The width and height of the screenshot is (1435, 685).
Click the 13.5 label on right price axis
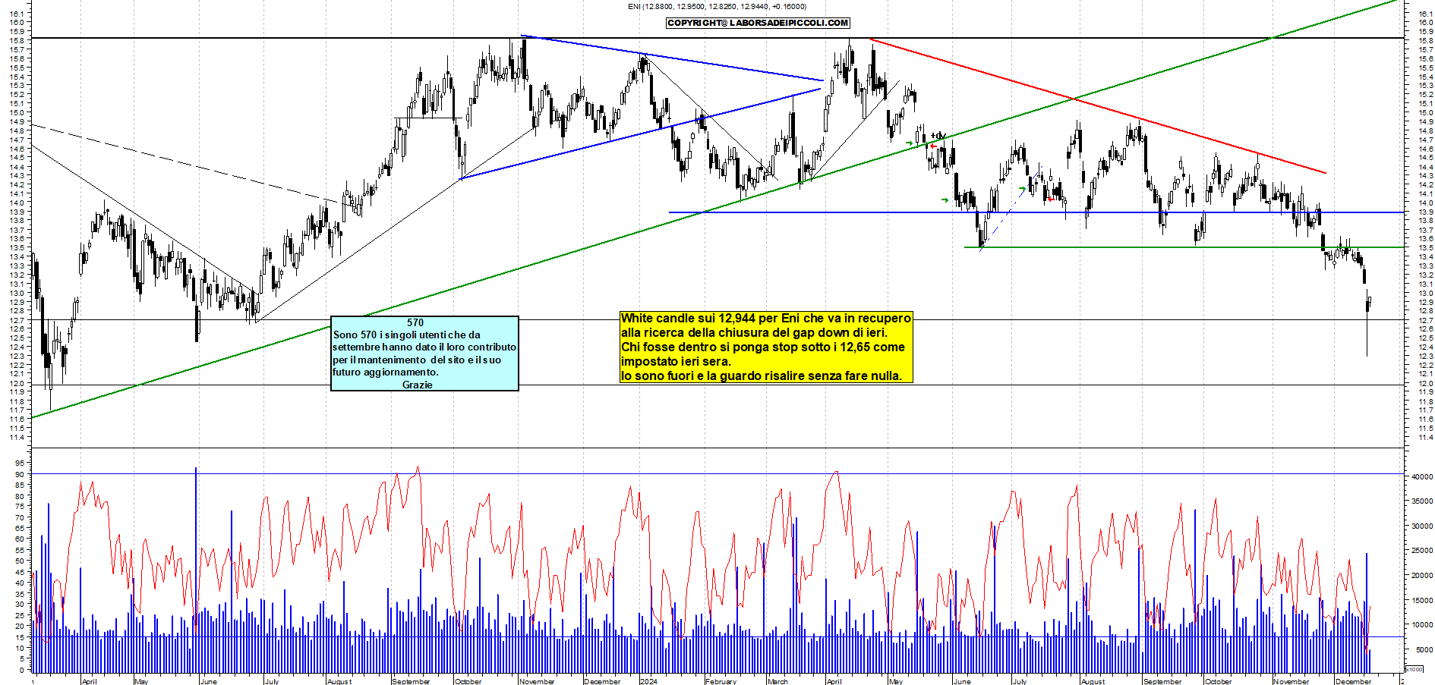[1426, 248]
